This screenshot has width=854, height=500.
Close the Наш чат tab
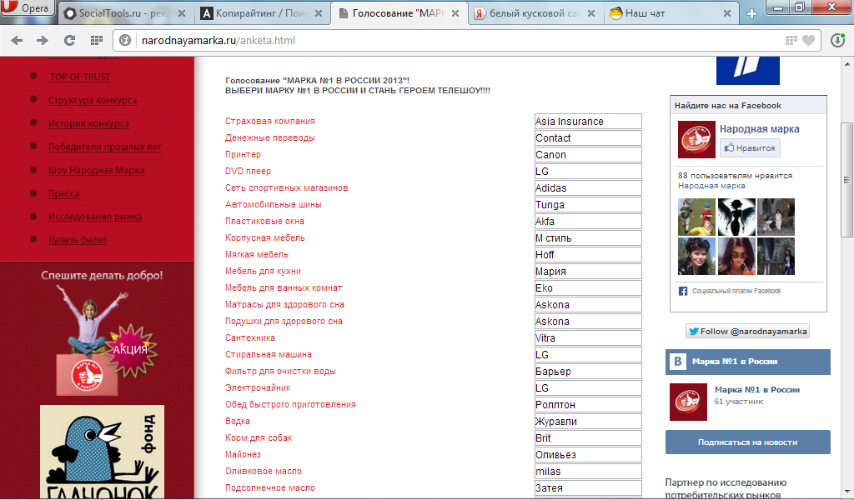727,13
